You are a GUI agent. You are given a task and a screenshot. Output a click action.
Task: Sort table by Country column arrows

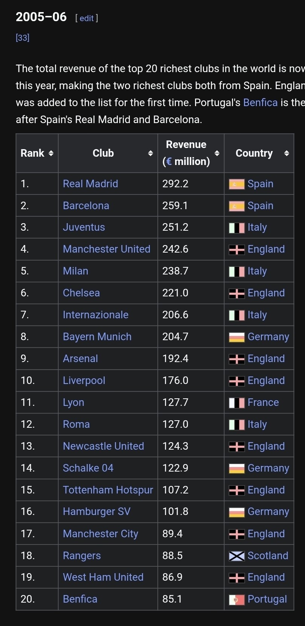click(x=287, y=153)
